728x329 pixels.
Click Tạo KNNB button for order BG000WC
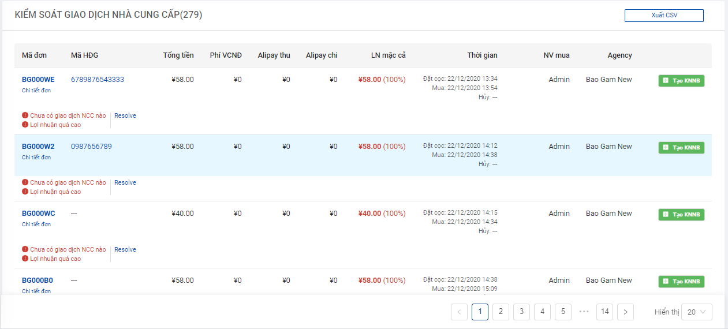click(x=681, y=215)
